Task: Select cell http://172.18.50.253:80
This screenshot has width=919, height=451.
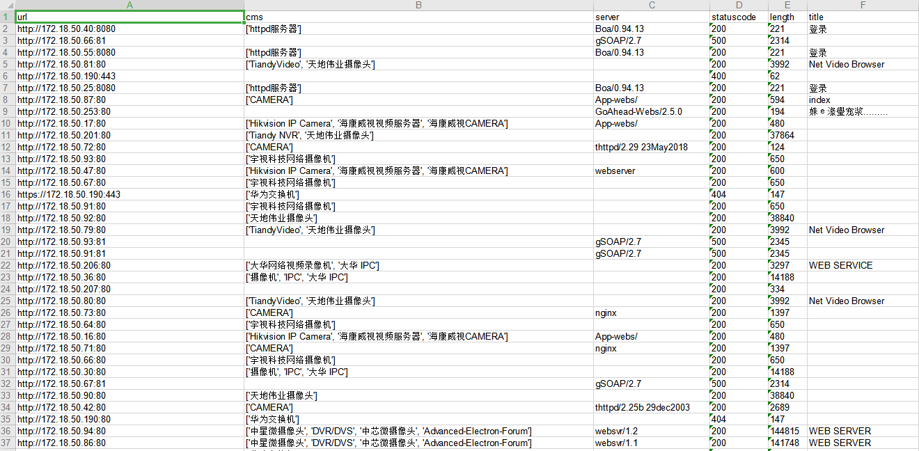Action: click(129, 111)
